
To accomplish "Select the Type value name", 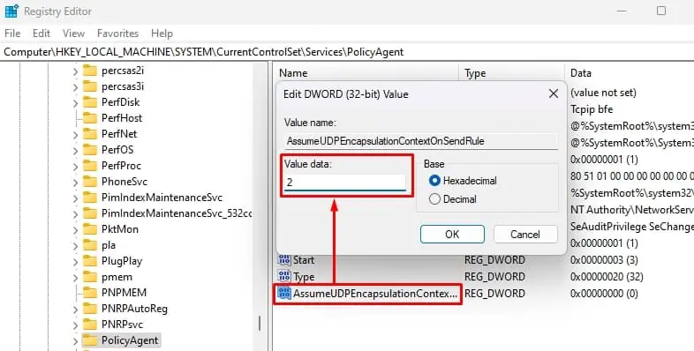I will pyautogui.click(x=304, y=277).
